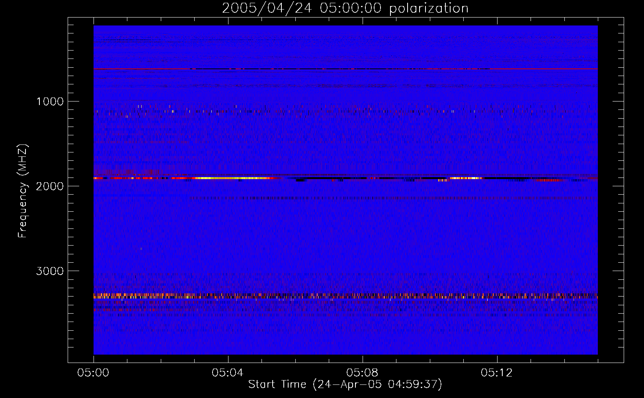Click the "05:12" time tick label
Screen dimensions: 644x398
click(497, 373)
